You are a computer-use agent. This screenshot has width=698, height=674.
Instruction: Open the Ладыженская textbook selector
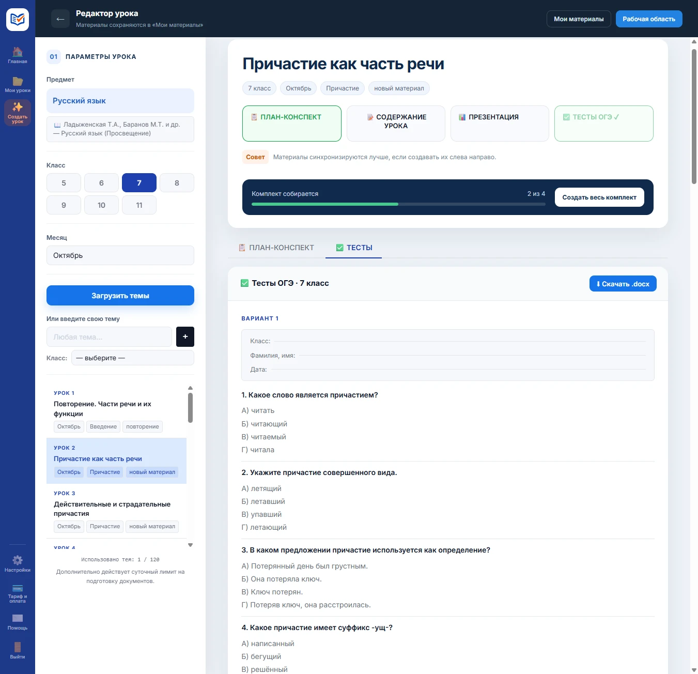(120, 129)
